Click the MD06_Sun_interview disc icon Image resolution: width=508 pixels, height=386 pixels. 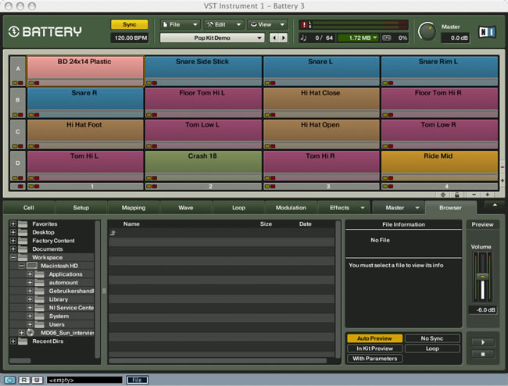(x=30, y=333)
